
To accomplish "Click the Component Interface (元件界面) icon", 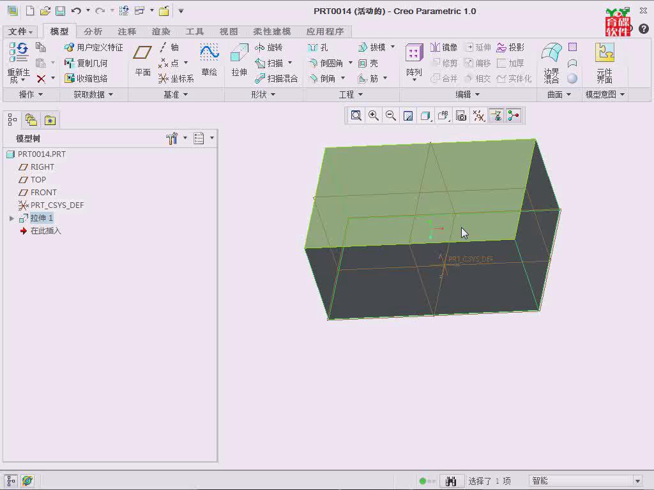I will coord(604,63).
